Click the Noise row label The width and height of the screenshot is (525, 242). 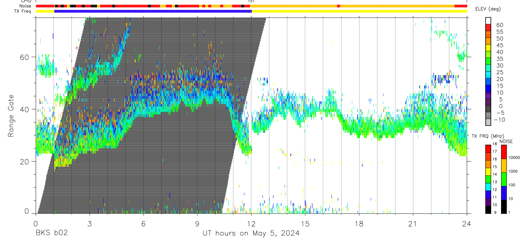coord(25,6)
